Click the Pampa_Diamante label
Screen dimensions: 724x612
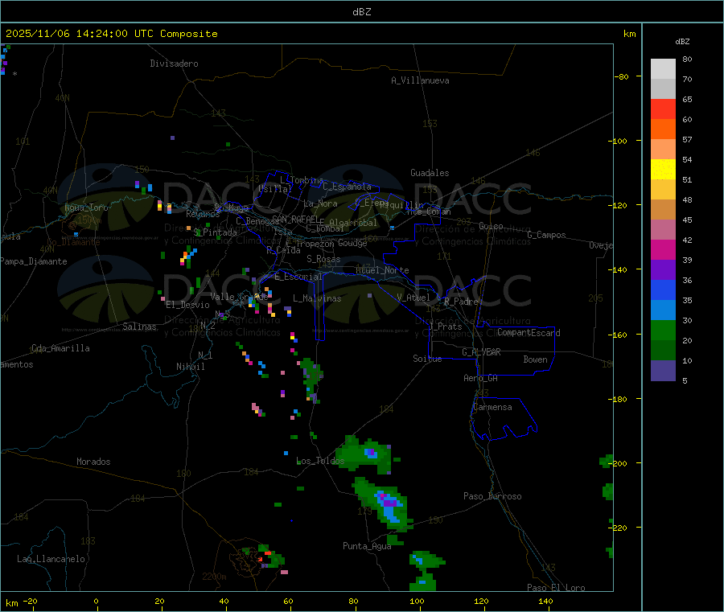coord(33,261)
